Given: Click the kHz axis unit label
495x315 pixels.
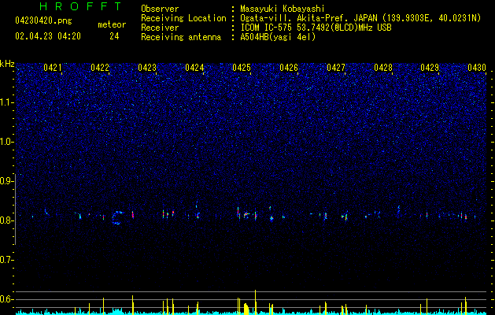Looking at the screenshot, I should [7, 64].
